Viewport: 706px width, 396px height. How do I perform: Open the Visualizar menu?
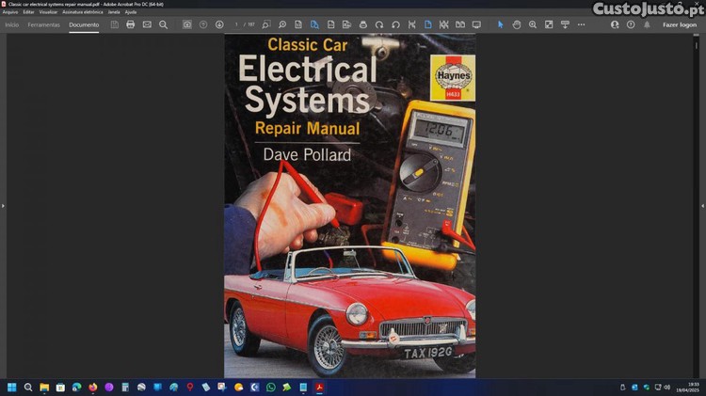pos(49,11)
